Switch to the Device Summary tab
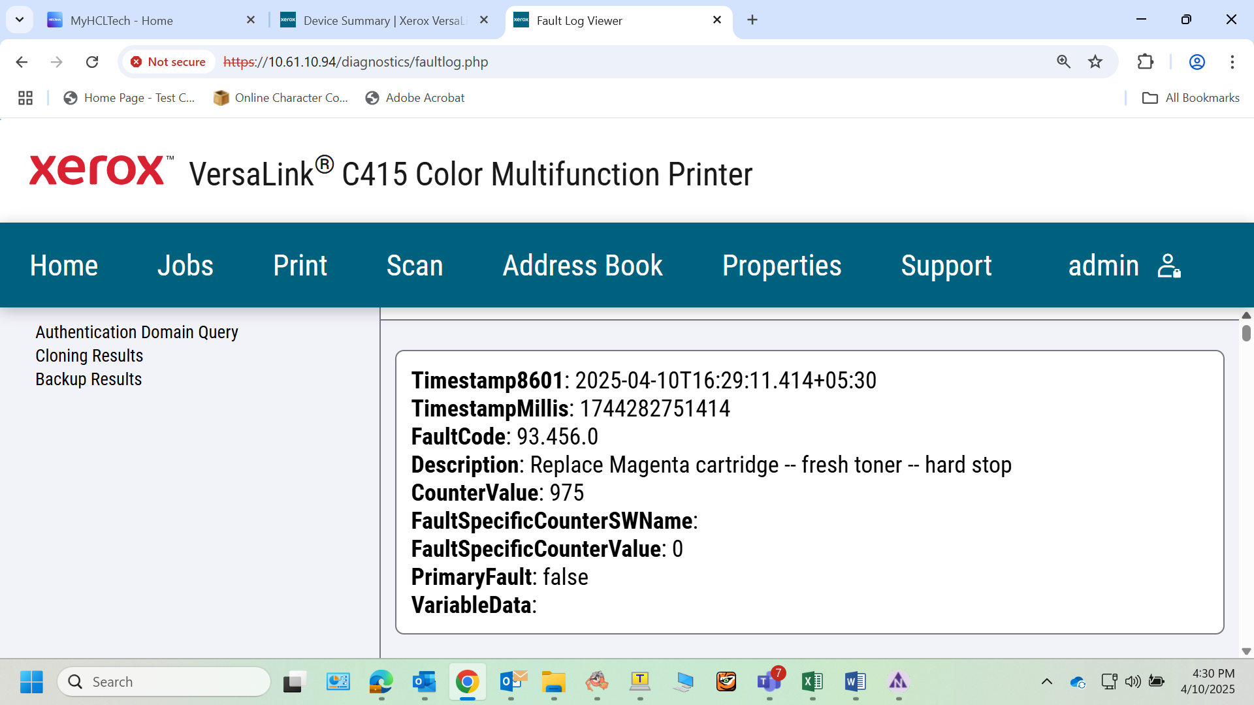The image size is (1254, 705). tap(385, 20)
